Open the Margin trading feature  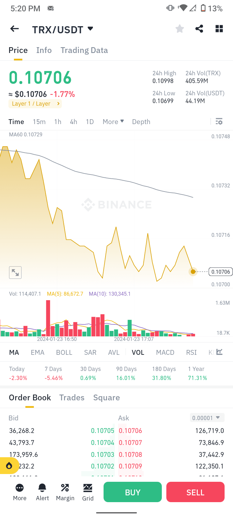point(65,492)
